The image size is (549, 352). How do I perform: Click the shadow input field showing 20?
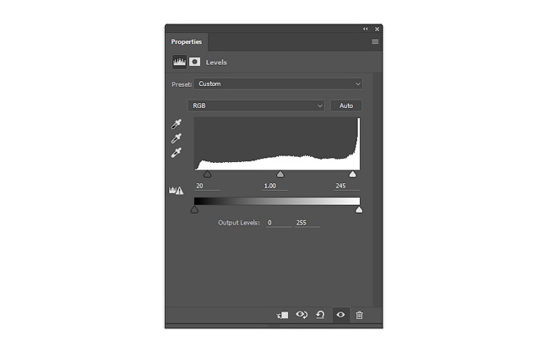pyautogui.click(x=207, y=187)
